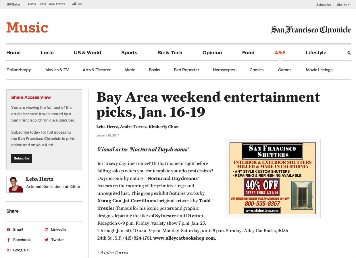The width and height of the screenshot is (356, 258).
Task: Click Subscribe link in top bar
Action: coord(324,5)
